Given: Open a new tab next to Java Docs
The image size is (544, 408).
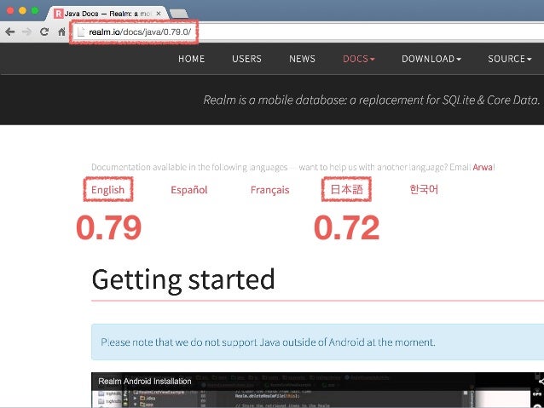Looking at the screenshot, I should (179, 14).
